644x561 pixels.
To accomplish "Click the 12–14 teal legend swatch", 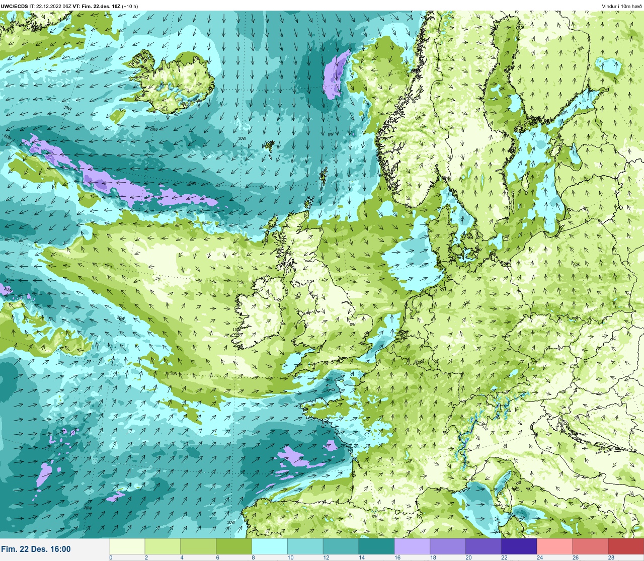I will pyautogui.click(x=341, y=546).
